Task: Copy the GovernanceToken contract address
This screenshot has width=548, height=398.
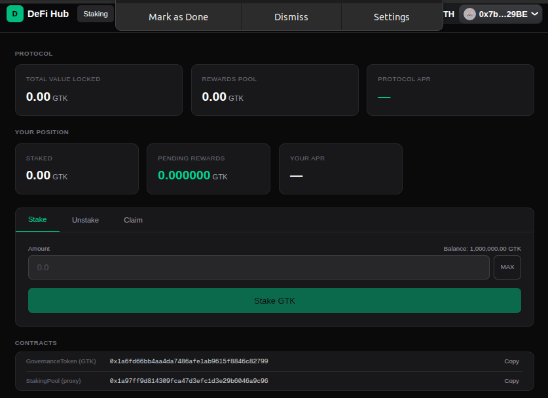Action: tap(511, 361)
